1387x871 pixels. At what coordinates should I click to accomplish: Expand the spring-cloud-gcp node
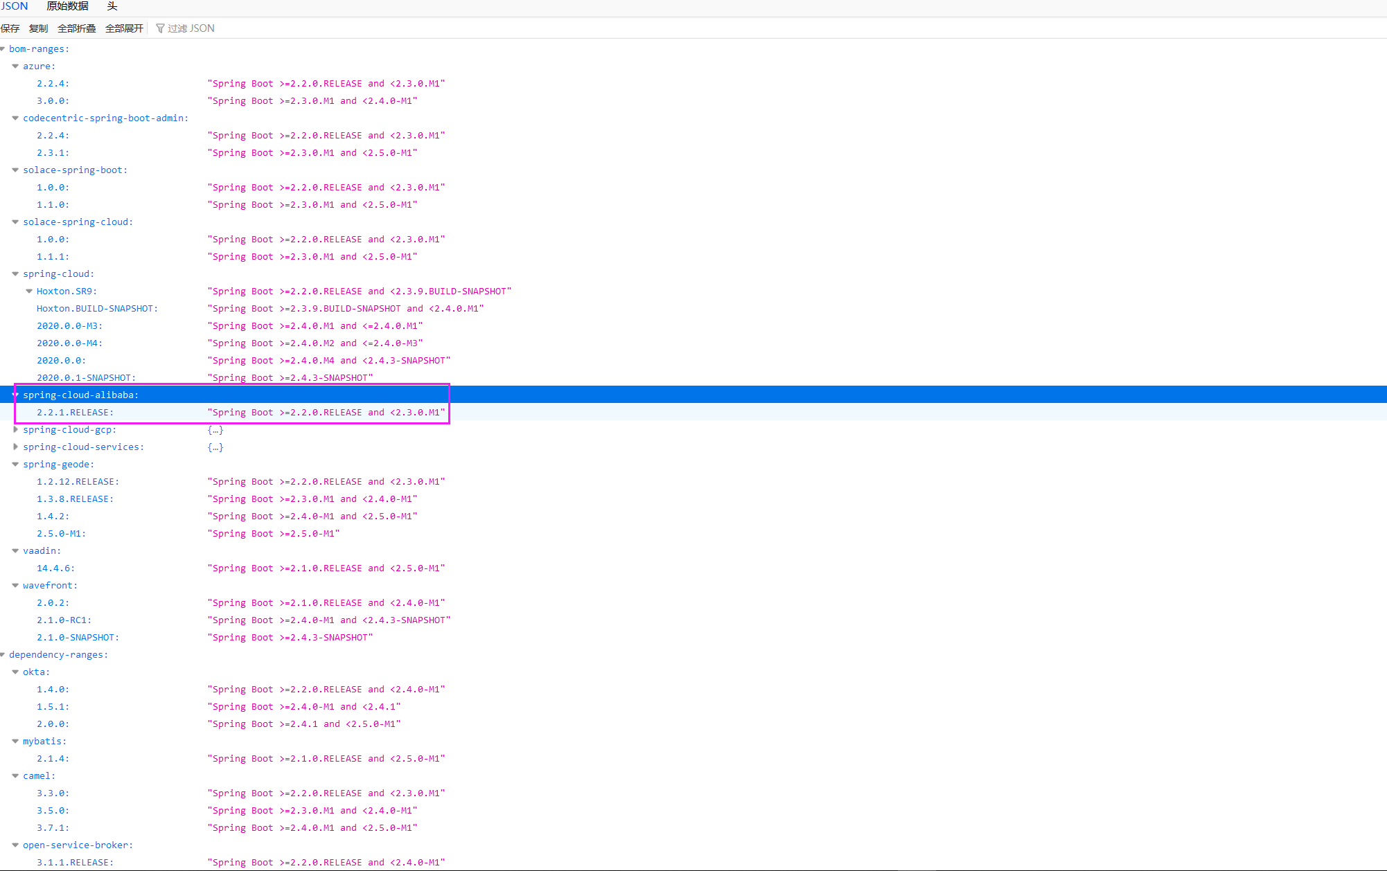point(15,430)
